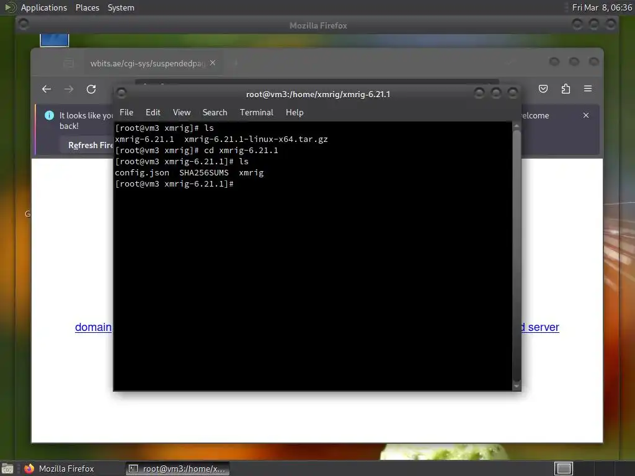Click the clock showing Fri Mar 8

pyautogui.click(x=602, y=7)
